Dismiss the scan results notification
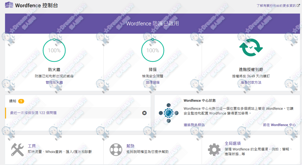The height and width of the screenshot is (165, 302). (x=144, y=113)
